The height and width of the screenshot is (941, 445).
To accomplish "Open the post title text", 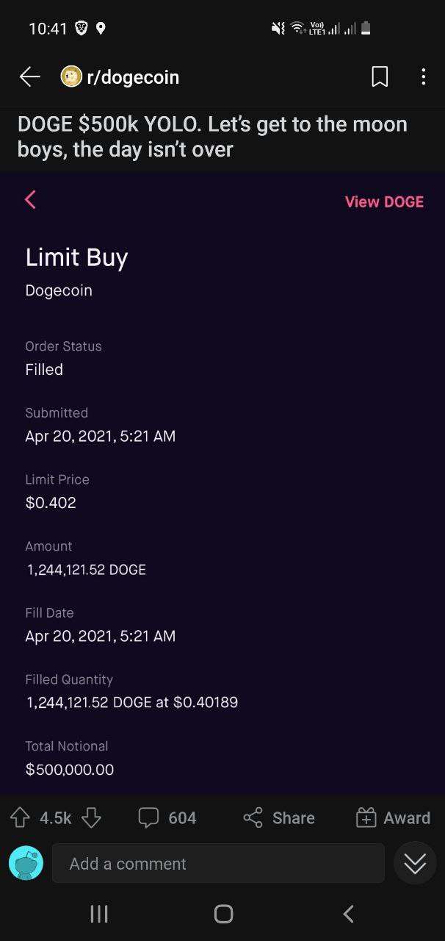I will coord(212,137).
